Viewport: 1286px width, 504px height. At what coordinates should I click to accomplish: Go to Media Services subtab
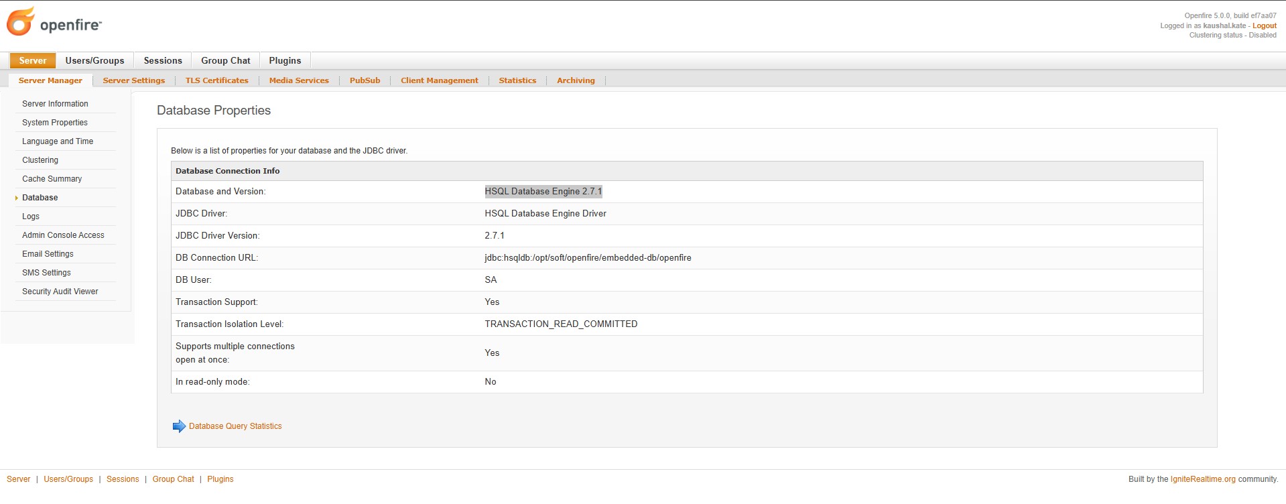(x=299, y=80)
